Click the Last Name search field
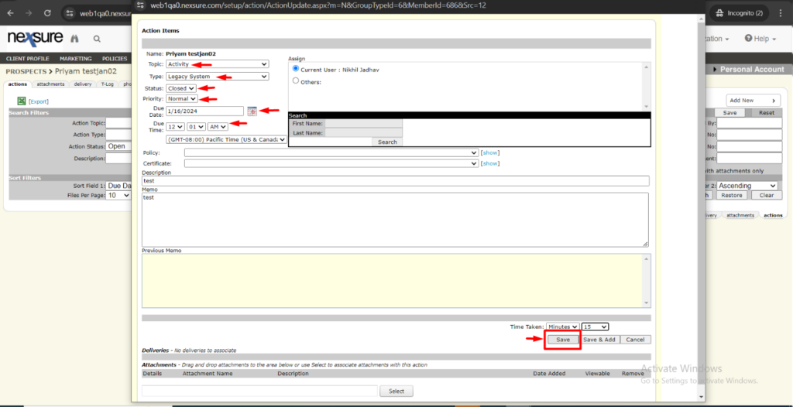 363,133
